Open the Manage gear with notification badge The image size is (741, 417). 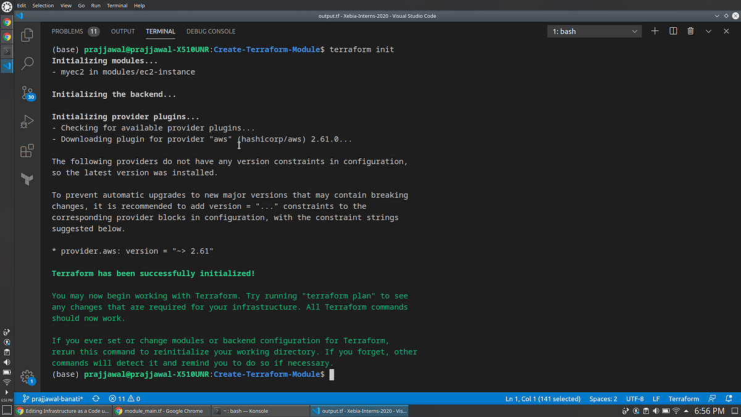(27, 377)
